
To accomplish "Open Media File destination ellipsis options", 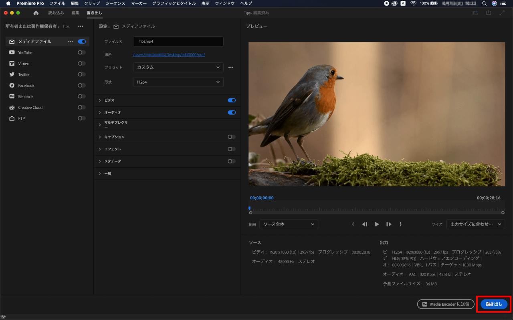I will (71, 42).
